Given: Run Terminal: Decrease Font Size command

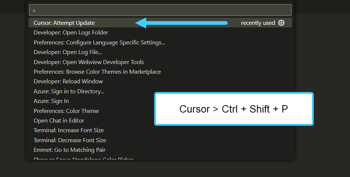Looking at the screenshot, I should pyautogui.click(x=160, y=140).
